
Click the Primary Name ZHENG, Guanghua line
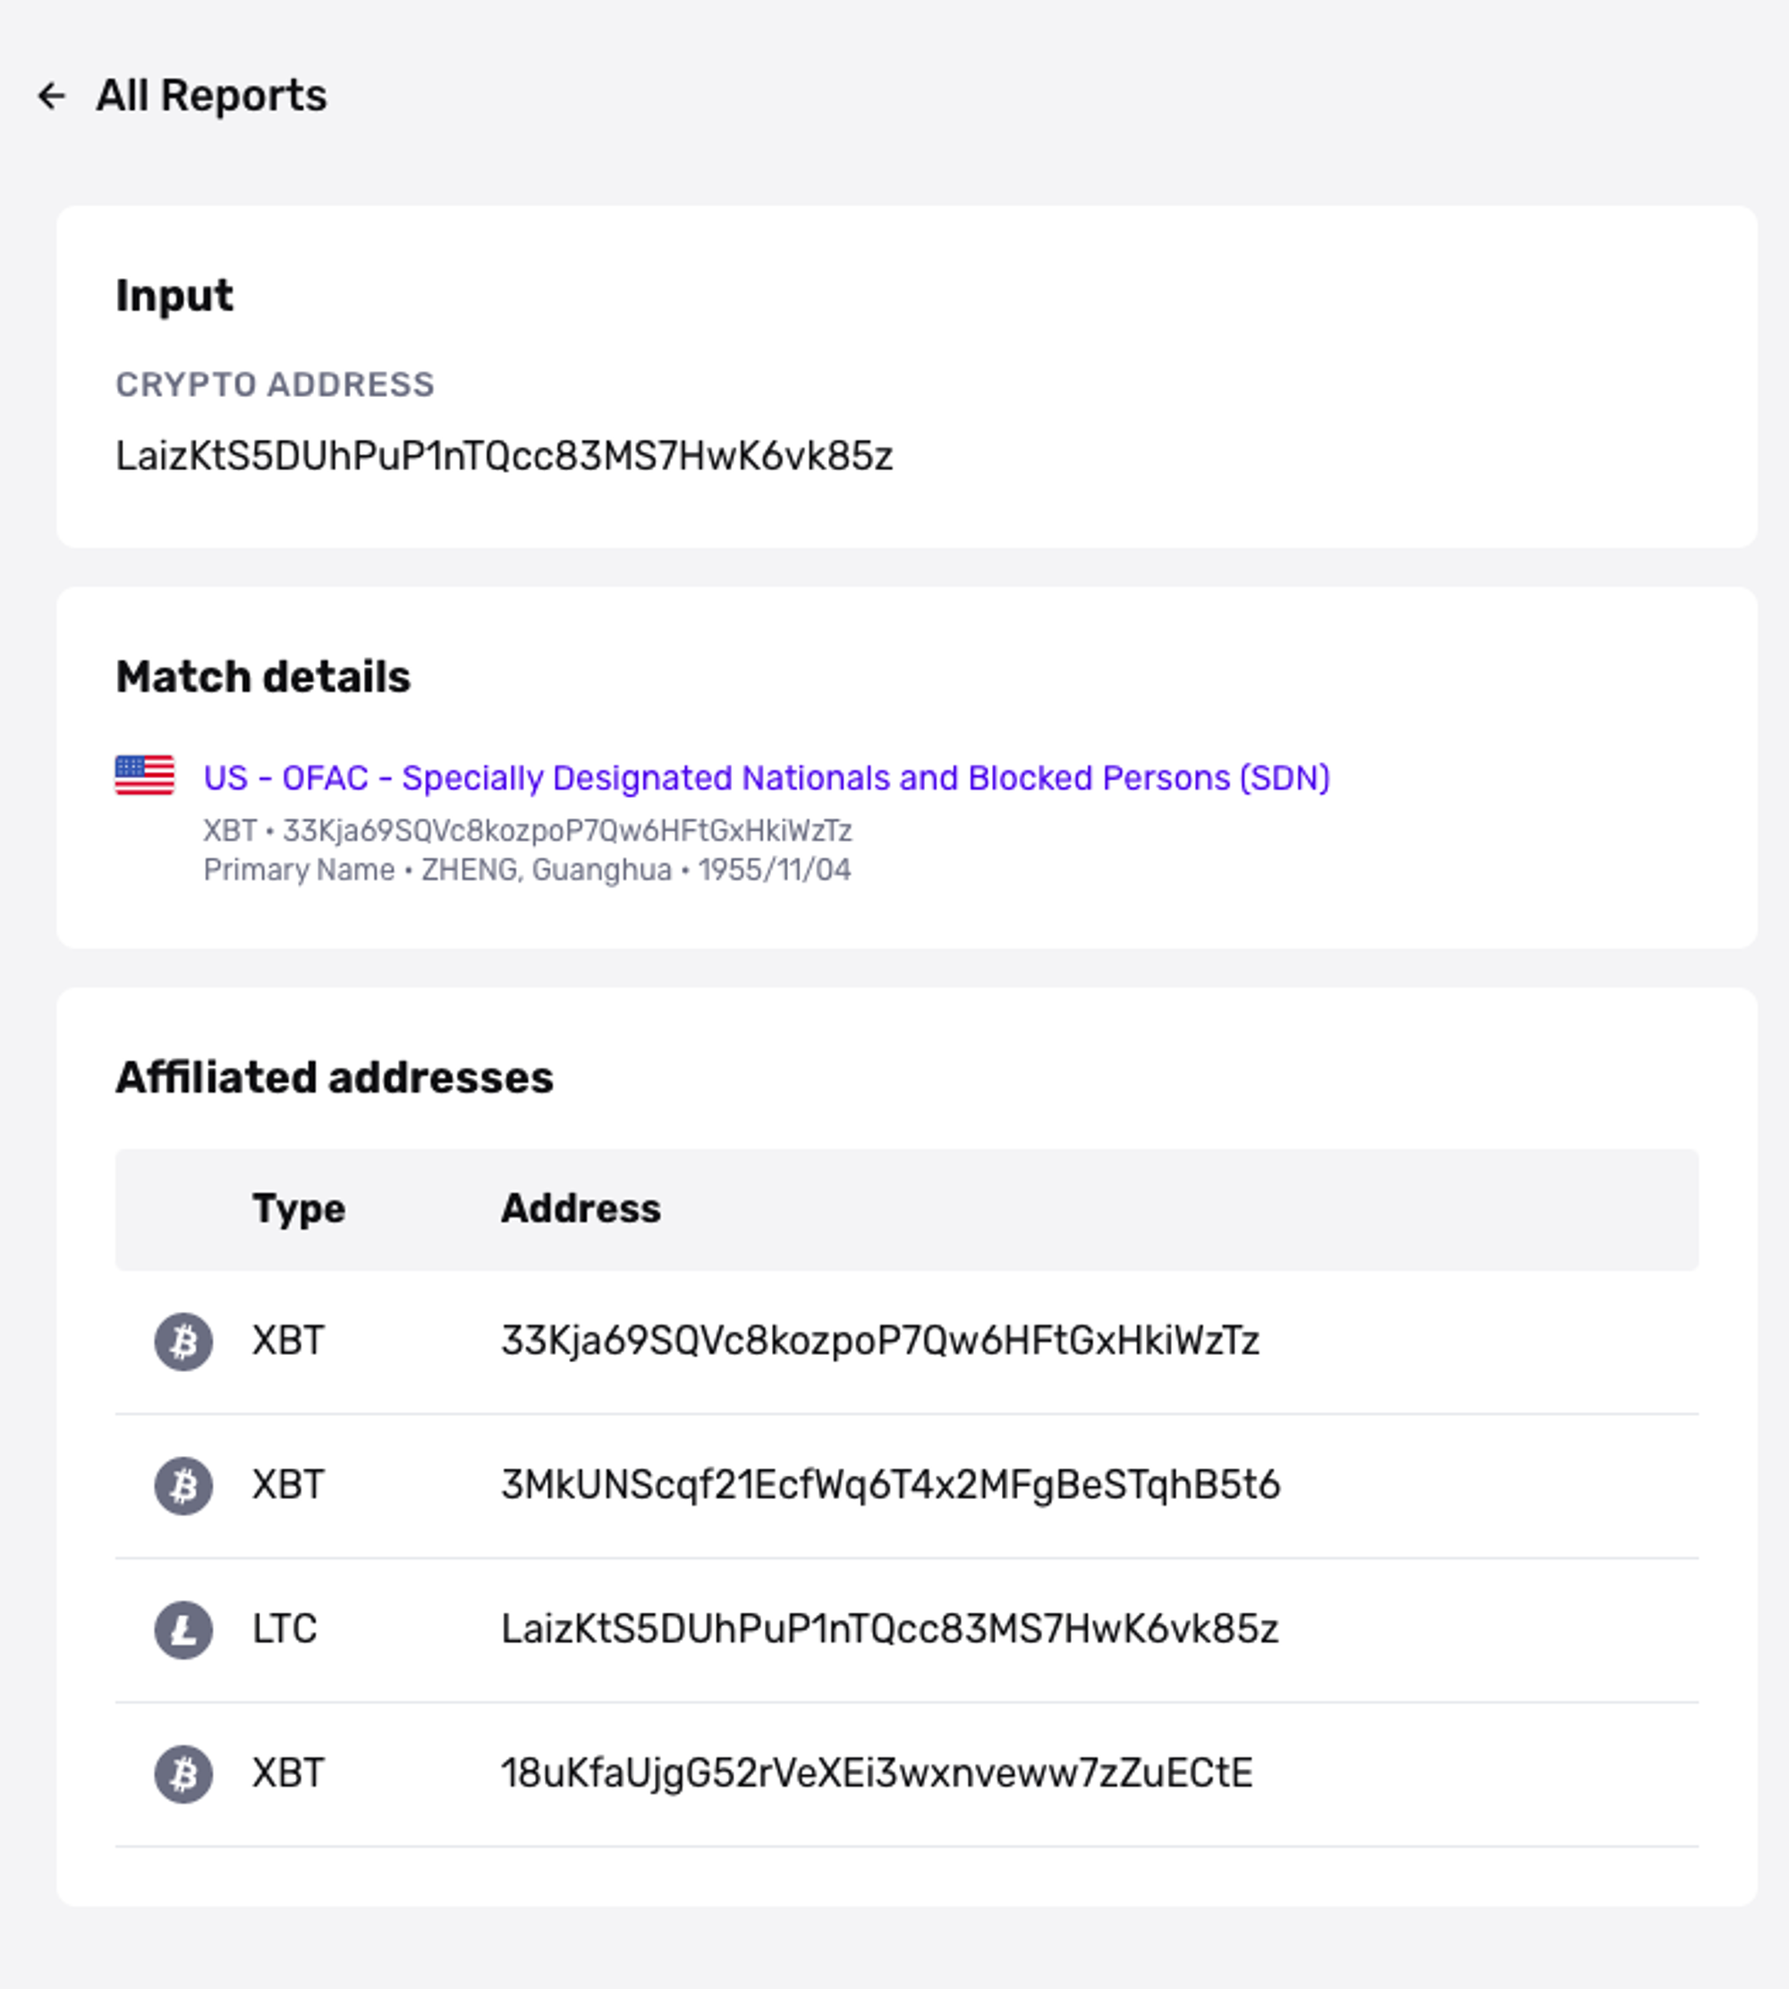[x=527, y=871]
